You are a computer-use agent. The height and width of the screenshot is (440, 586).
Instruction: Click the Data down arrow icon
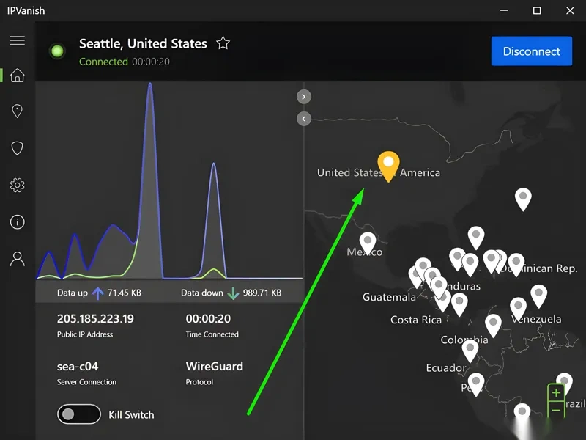click(233, 293)
